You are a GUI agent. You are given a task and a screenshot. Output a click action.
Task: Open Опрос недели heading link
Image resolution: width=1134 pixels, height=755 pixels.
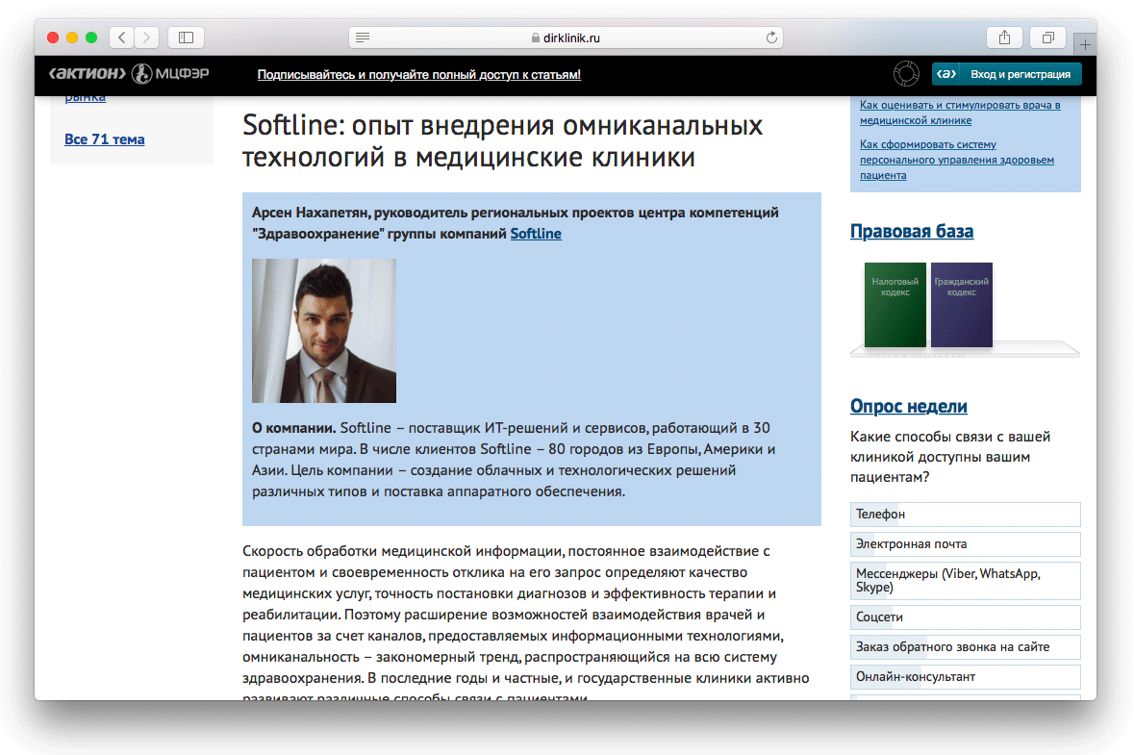[x=908, y=407]
